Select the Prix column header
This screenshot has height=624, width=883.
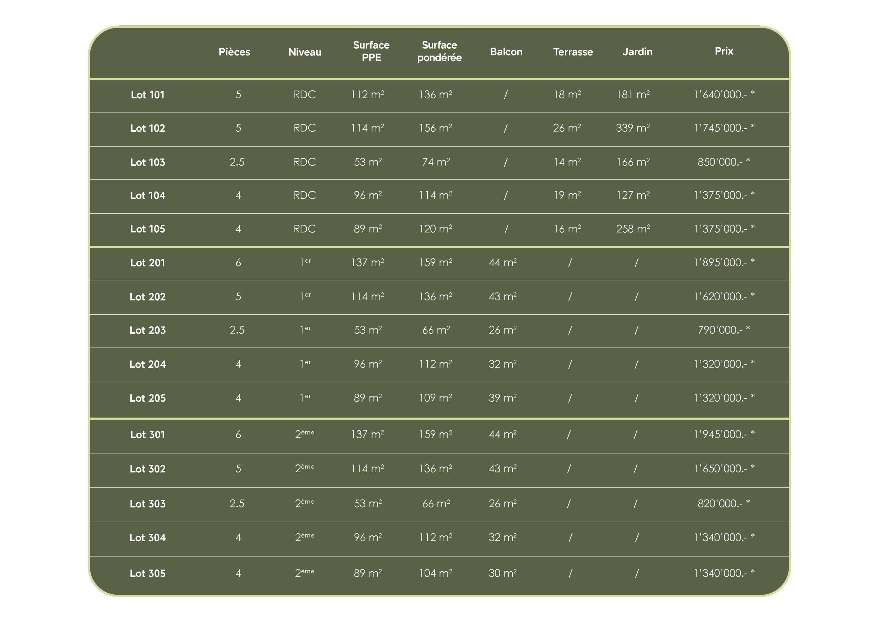pos(724,51)
